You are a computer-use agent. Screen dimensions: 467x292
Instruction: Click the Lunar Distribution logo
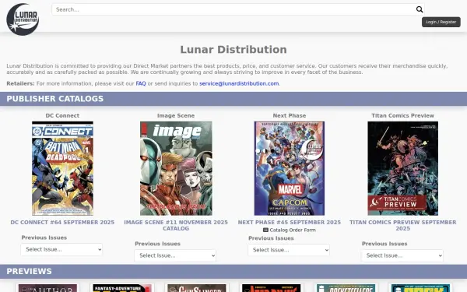coord(23,19)
